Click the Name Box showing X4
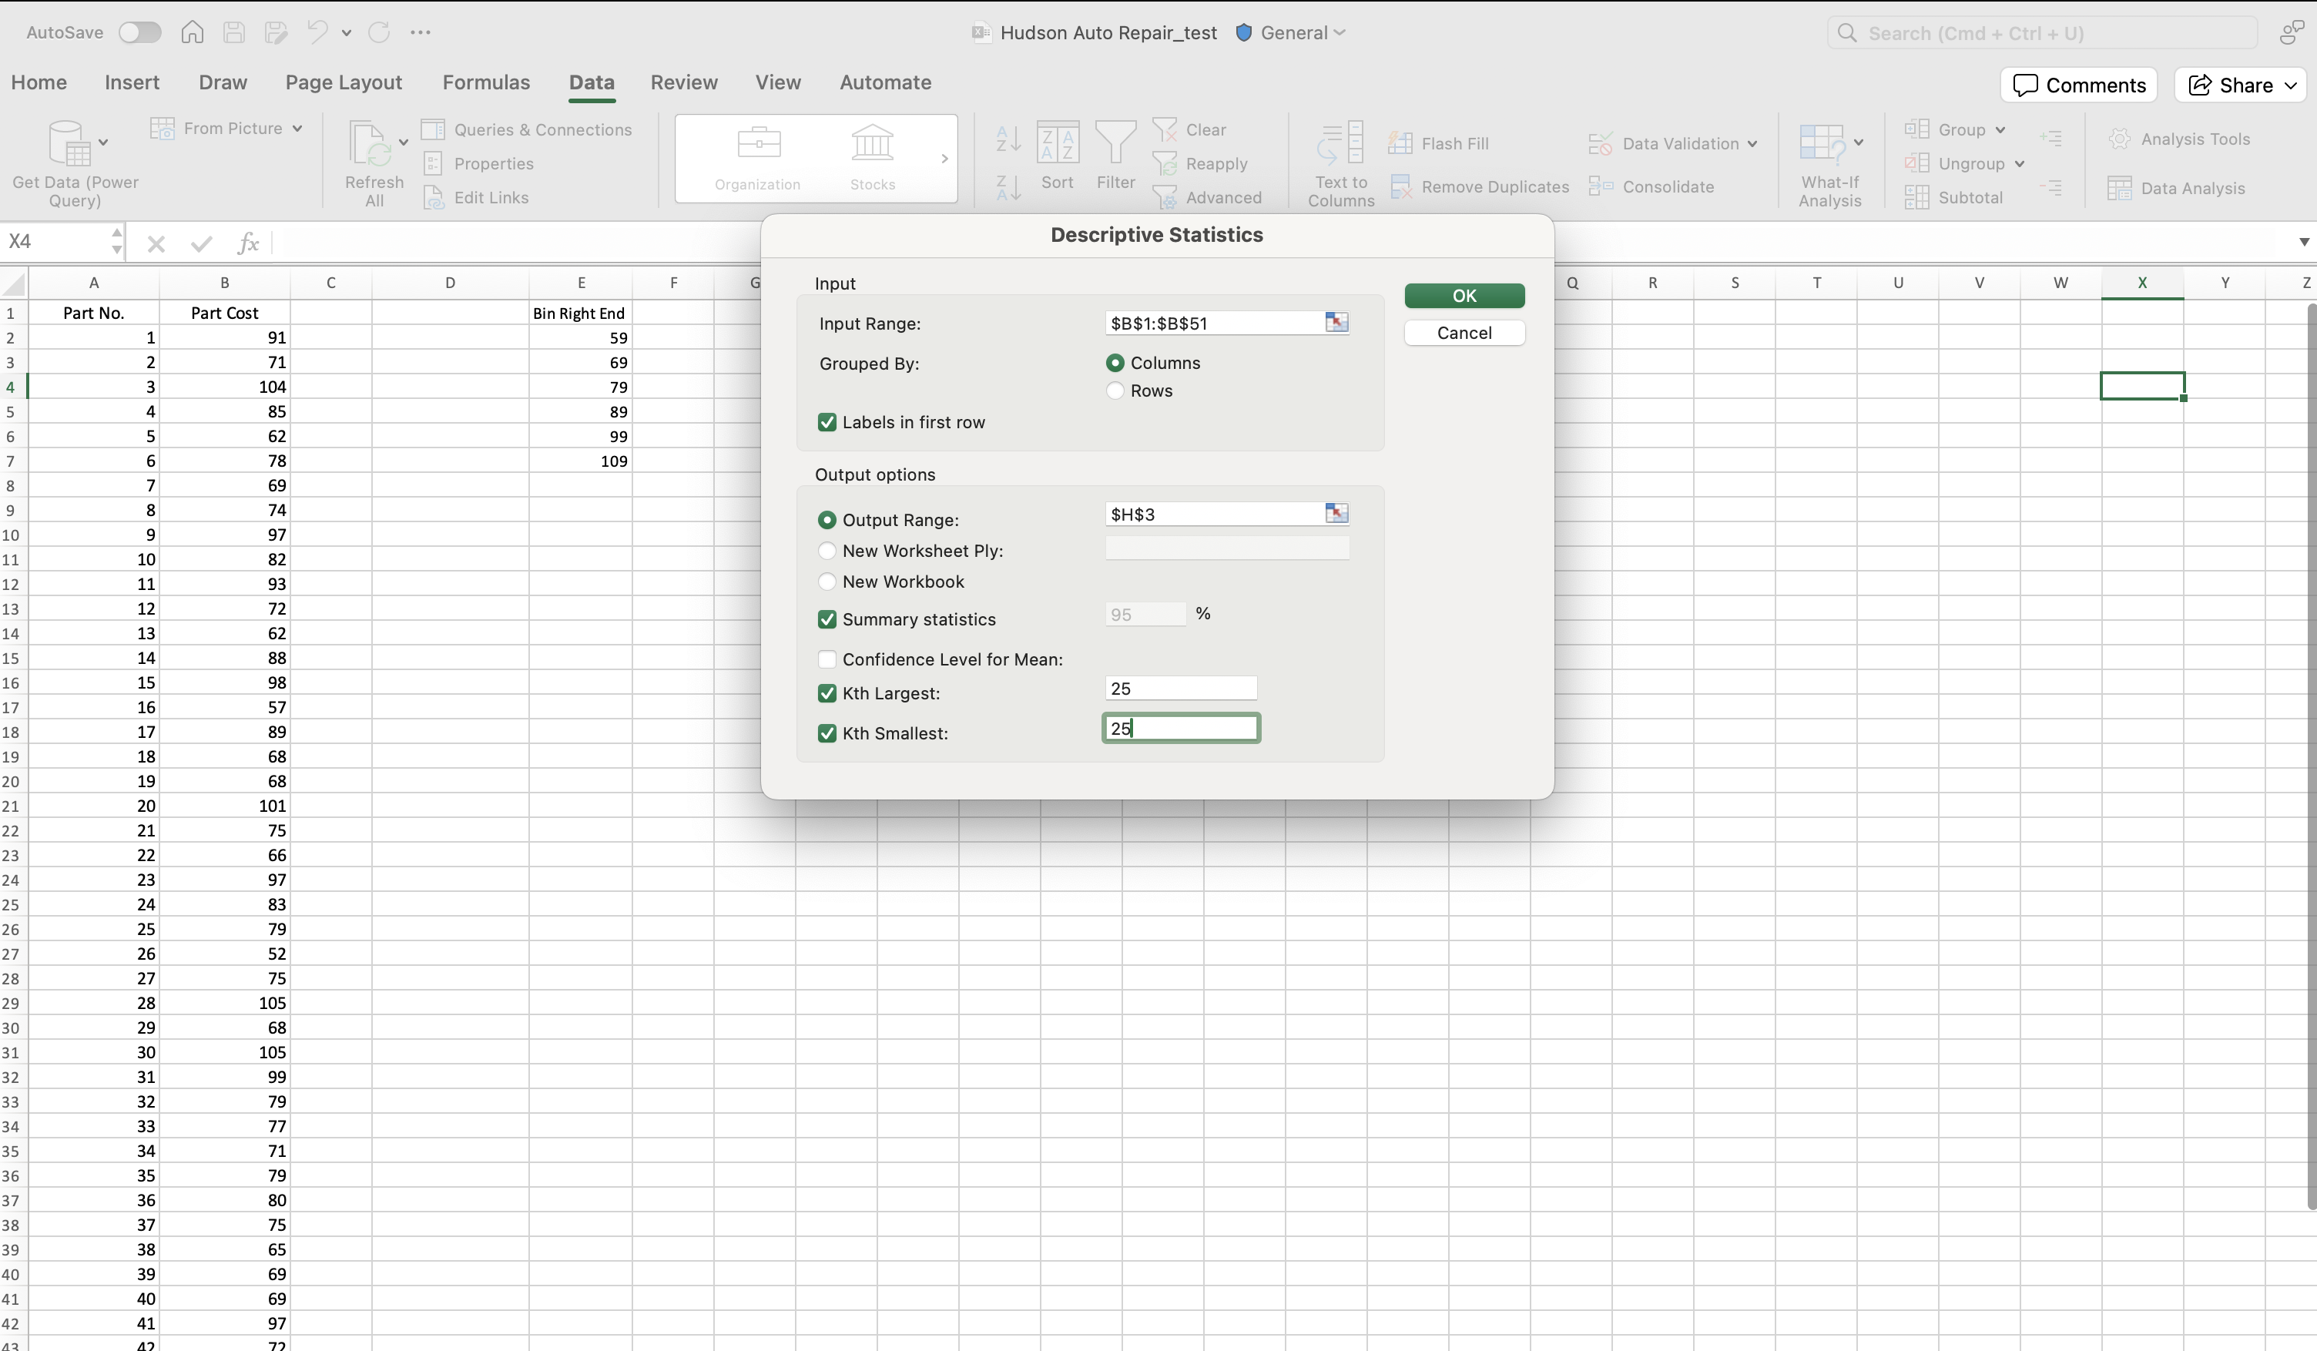 (55, 242)
